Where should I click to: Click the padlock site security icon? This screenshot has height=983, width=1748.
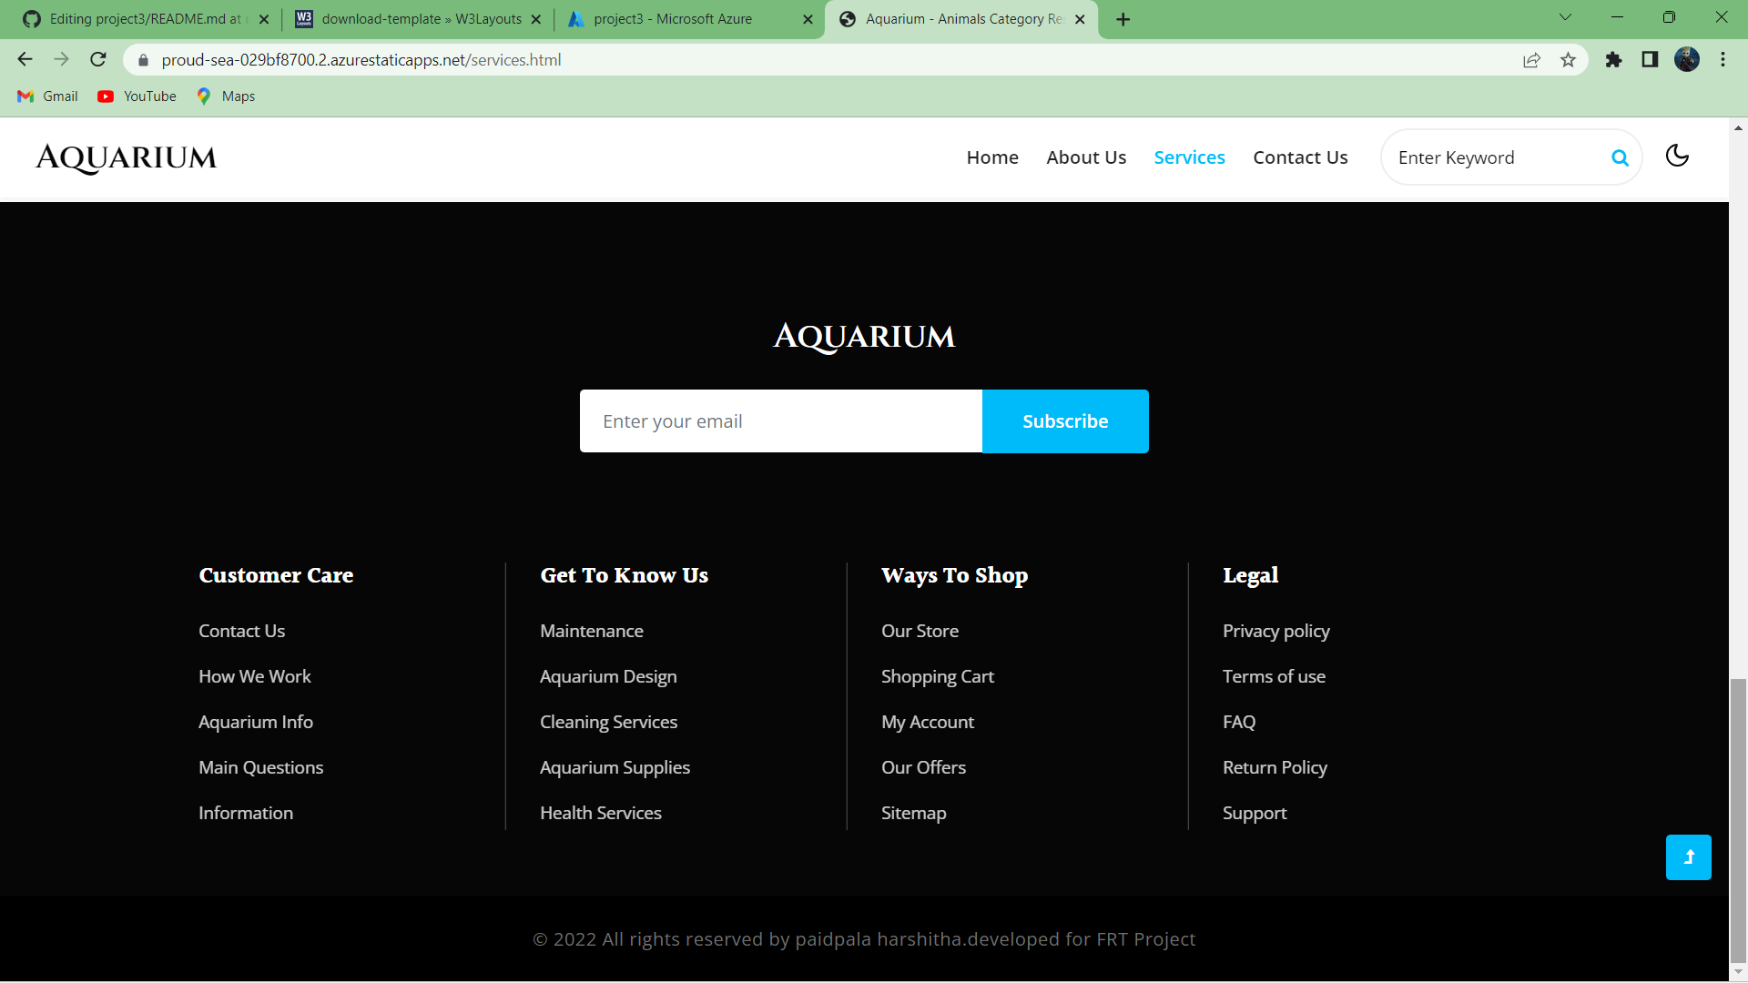pyautogui.click(x=142, y=59)
